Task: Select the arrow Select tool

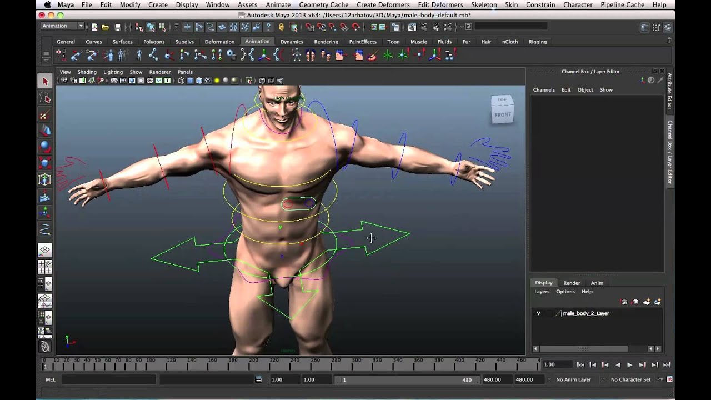Action: coord(45,81)
